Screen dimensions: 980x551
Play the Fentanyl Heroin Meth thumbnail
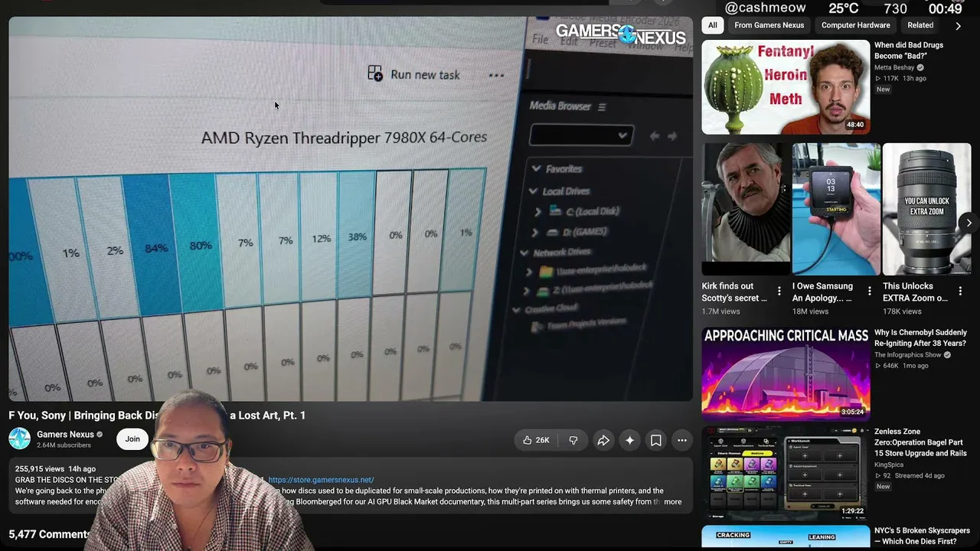[x=786, y=87]
